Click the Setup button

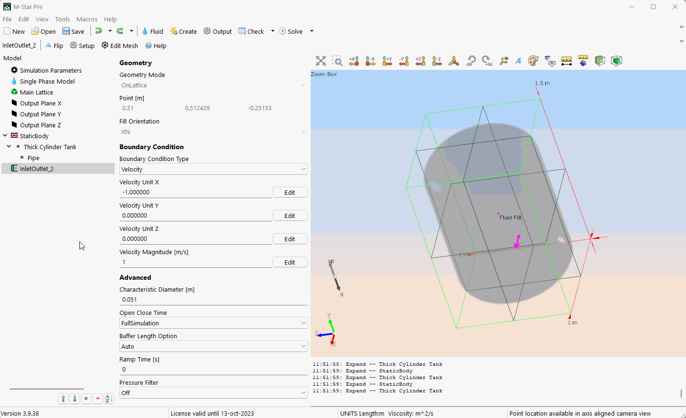tap(82, 46)
